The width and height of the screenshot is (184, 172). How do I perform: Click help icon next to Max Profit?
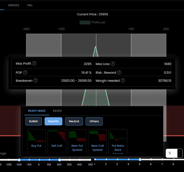click(x=34, y=63)
